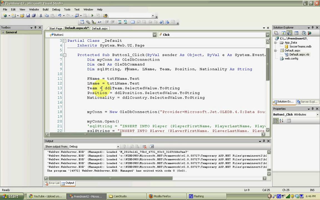Switch to the Start Page tab
This screenshot has height=200, width=320.
coord(56,28)
